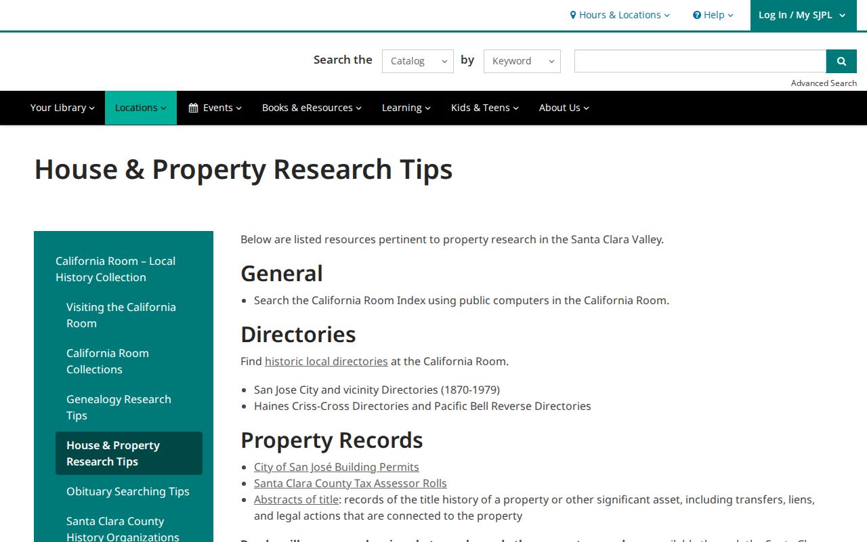Expand the Hours & Locations menu
867x542 pixels.
coord(620,15)
